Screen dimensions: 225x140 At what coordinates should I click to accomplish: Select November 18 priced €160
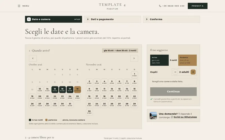click(104, 97)
